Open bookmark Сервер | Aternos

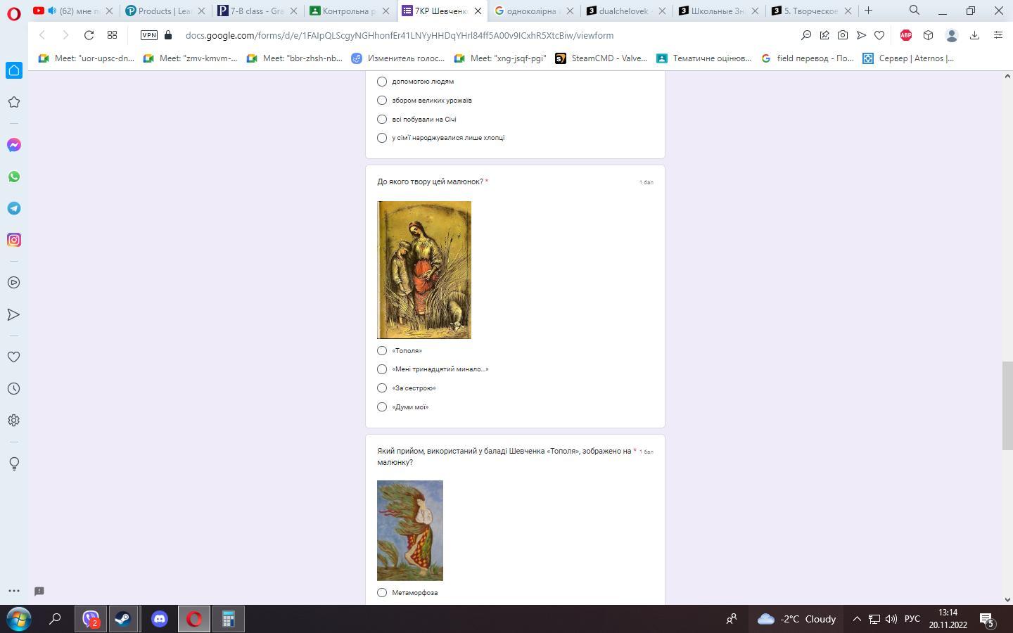908,58
